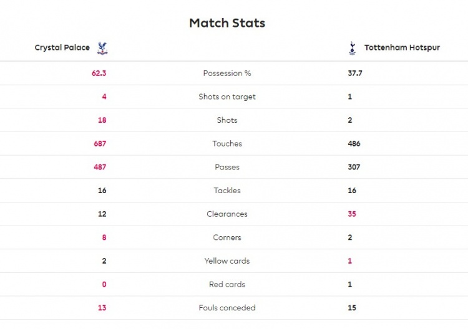Click the Crystal Palace club crest icon

click(x=102, y=48)
